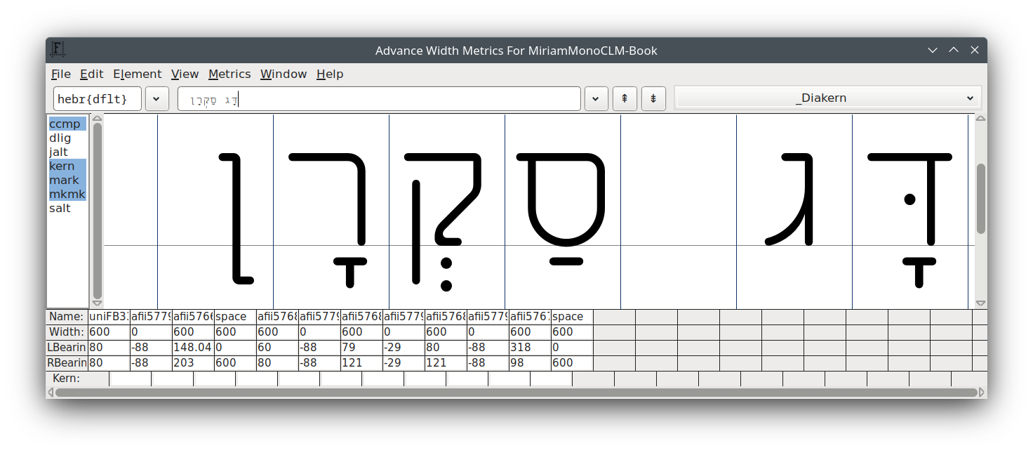1033x453 pixels.
Task: Open the _Diakern subtable dropdown
Action: [x=827, y=98]
